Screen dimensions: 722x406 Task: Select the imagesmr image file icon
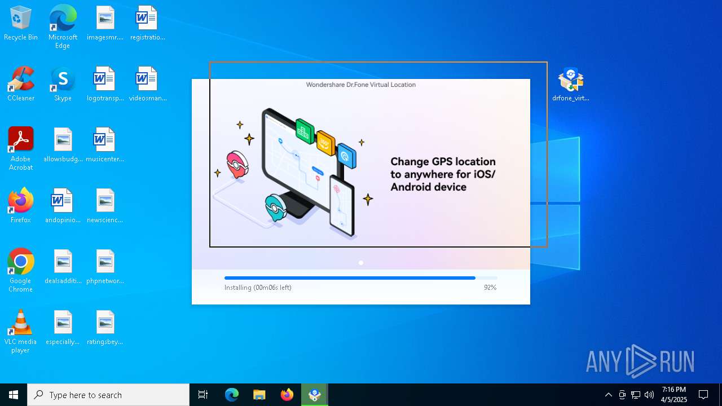coord(105,24)
